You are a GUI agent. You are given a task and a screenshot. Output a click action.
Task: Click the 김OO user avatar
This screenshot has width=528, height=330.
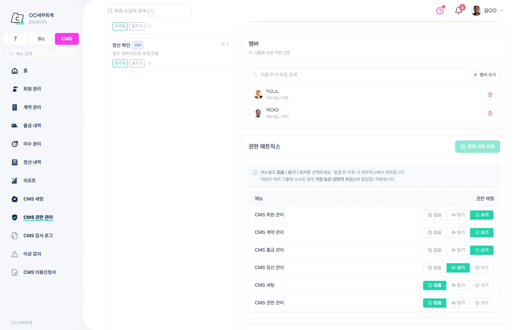pos(476,11)
